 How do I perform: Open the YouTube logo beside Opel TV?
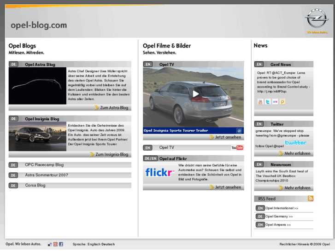pos(237,148)
